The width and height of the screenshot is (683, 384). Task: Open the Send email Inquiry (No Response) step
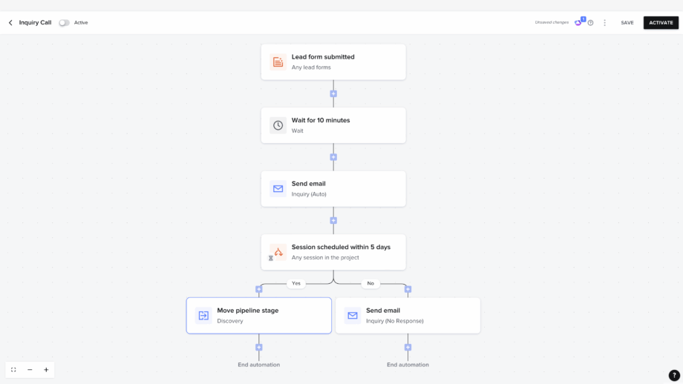click(408, 316)
